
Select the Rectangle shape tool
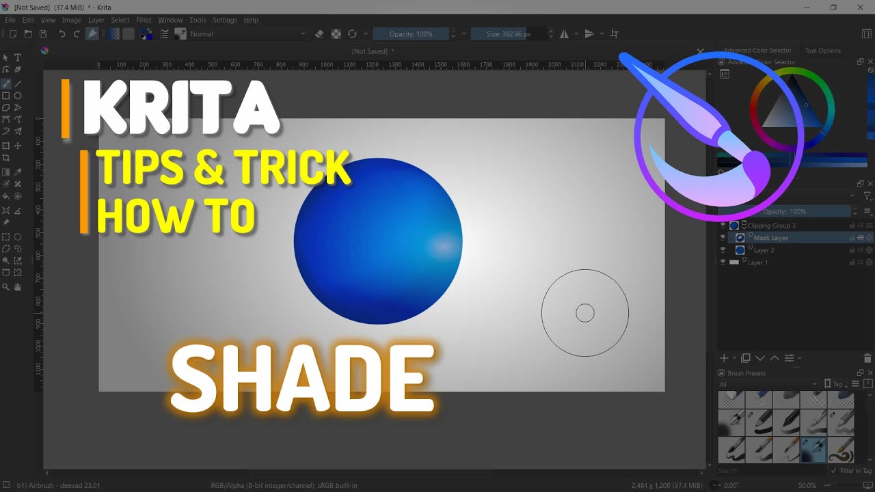(6, 96)
